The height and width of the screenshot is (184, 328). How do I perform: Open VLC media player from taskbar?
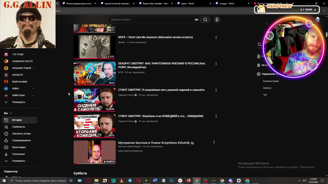coord(121,181)
